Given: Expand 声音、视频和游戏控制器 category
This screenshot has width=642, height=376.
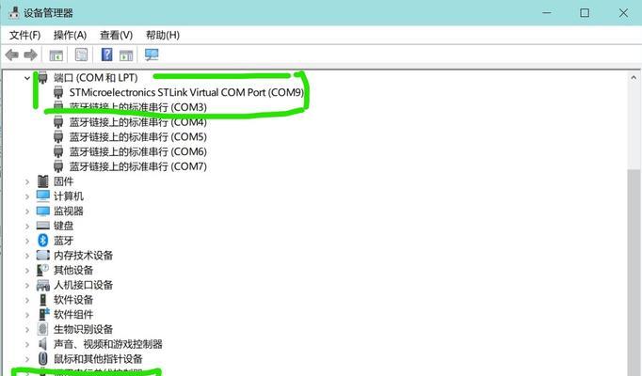Looking at the screenshot, I should pyautogui.click(x=27, y=344).
